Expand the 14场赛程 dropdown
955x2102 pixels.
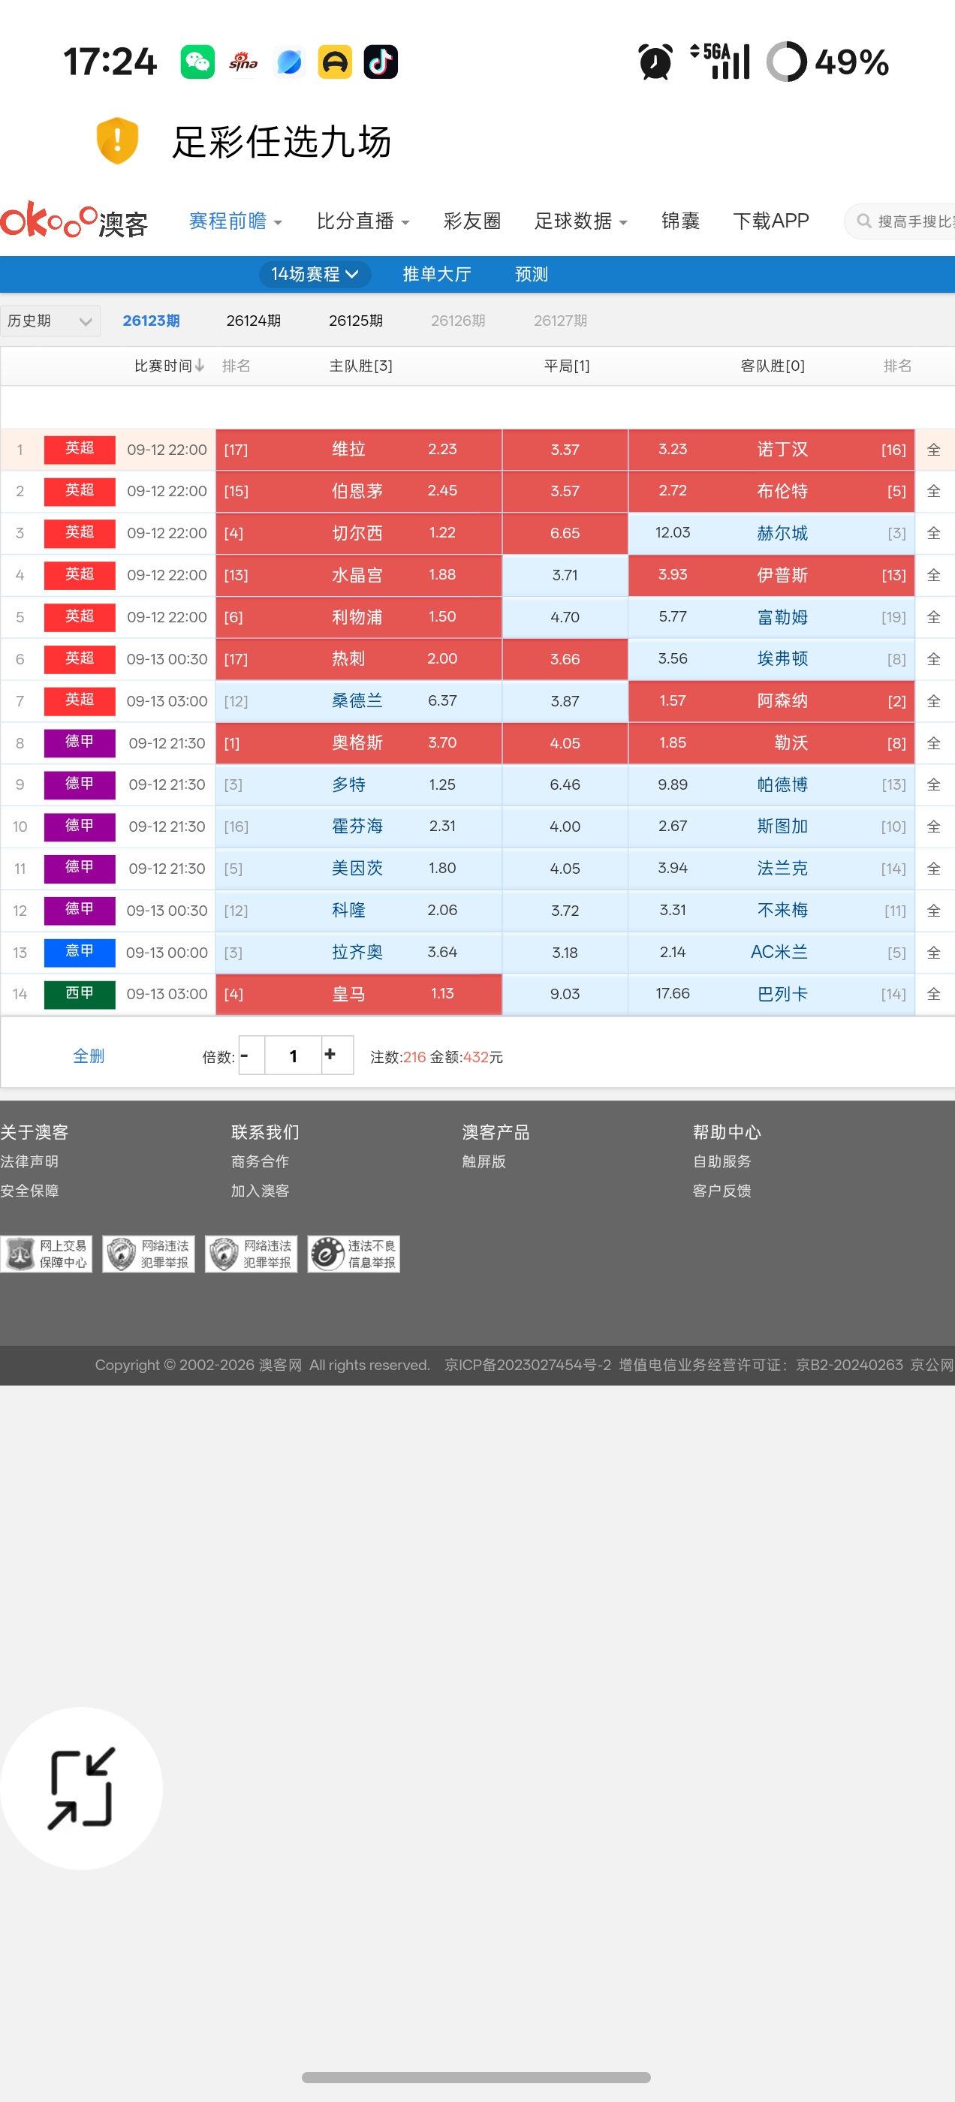[x=315, y=274]
